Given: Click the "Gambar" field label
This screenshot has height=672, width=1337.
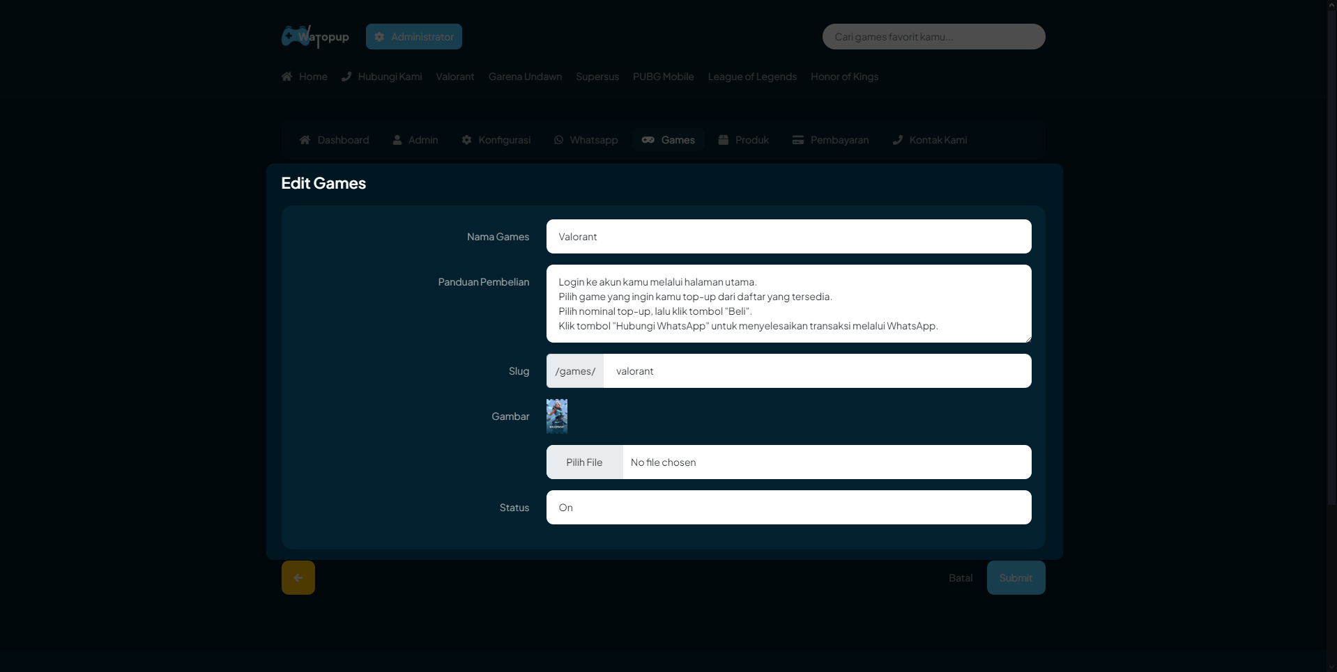Looking at the screenshot, I should pyautogui.click(x=510, y=416).
